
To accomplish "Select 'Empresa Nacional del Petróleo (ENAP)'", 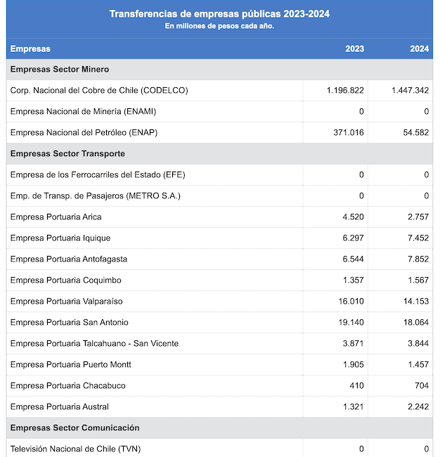I will 84,133.
